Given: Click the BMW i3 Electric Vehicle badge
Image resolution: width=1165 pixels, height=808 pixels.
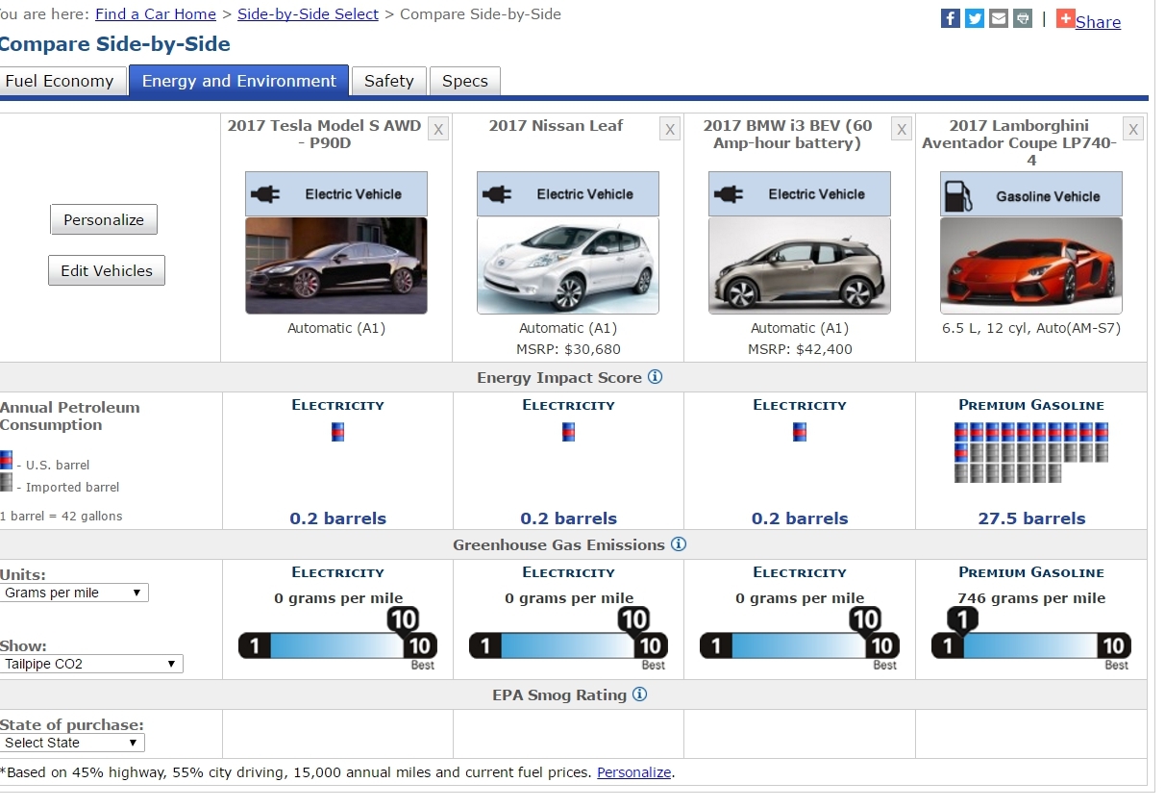Looking at the screenshot, I should coord(800,194).
